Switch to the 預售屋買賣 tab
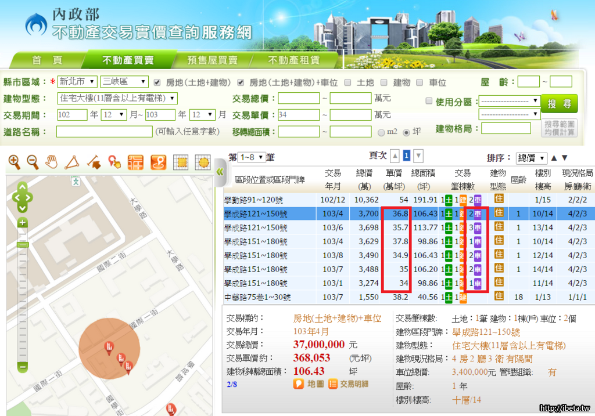 [212, 60]
